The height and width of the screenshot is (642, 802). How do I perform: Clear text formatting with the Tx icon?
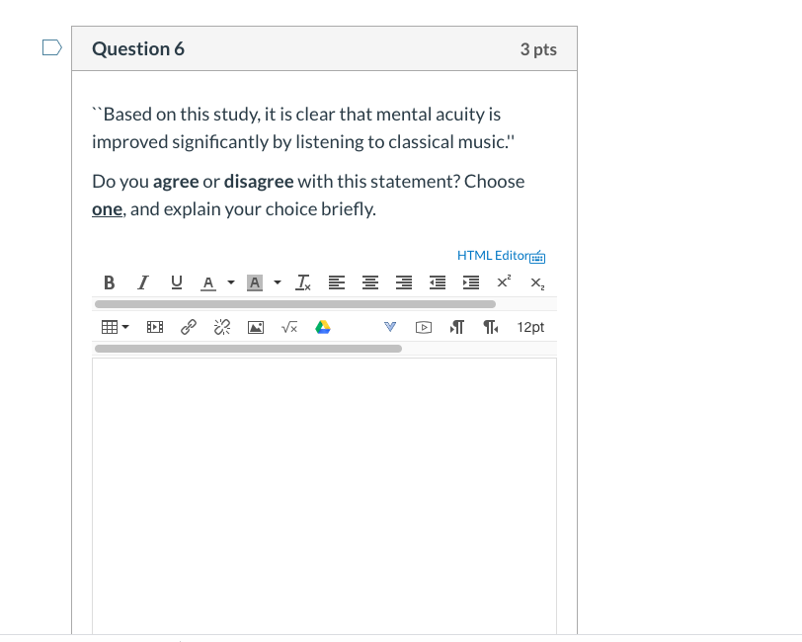click(x=302, y=282)
